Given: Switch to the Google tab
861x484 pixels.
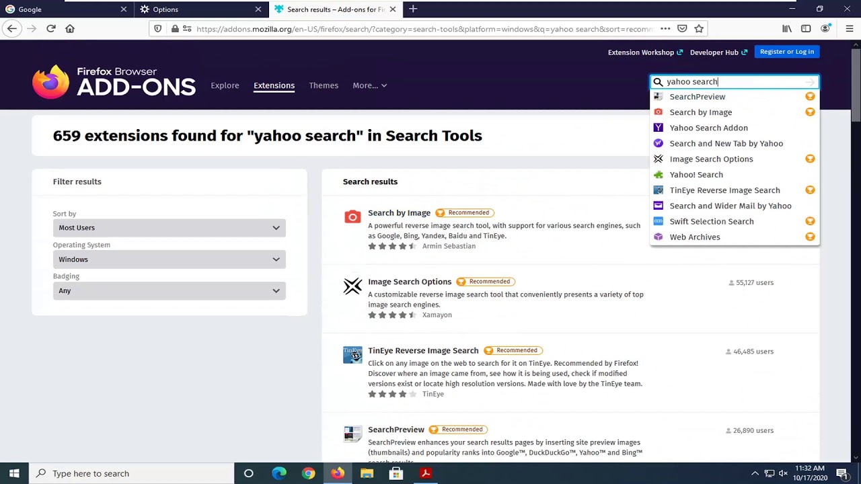Looking at the screenshot, I should coord(67,9).
